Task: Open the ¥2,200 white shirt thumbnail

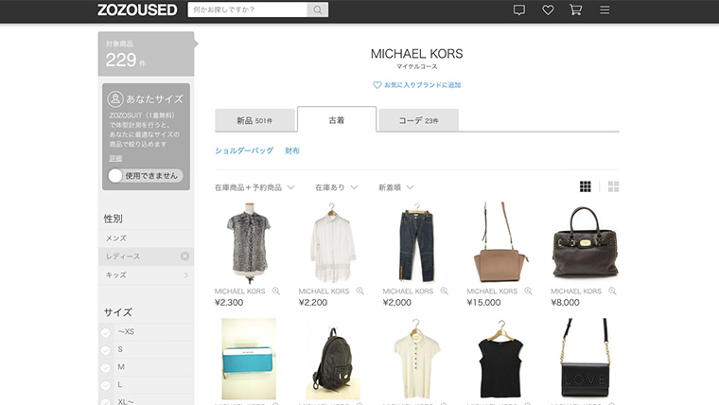Action: point(332,243)
